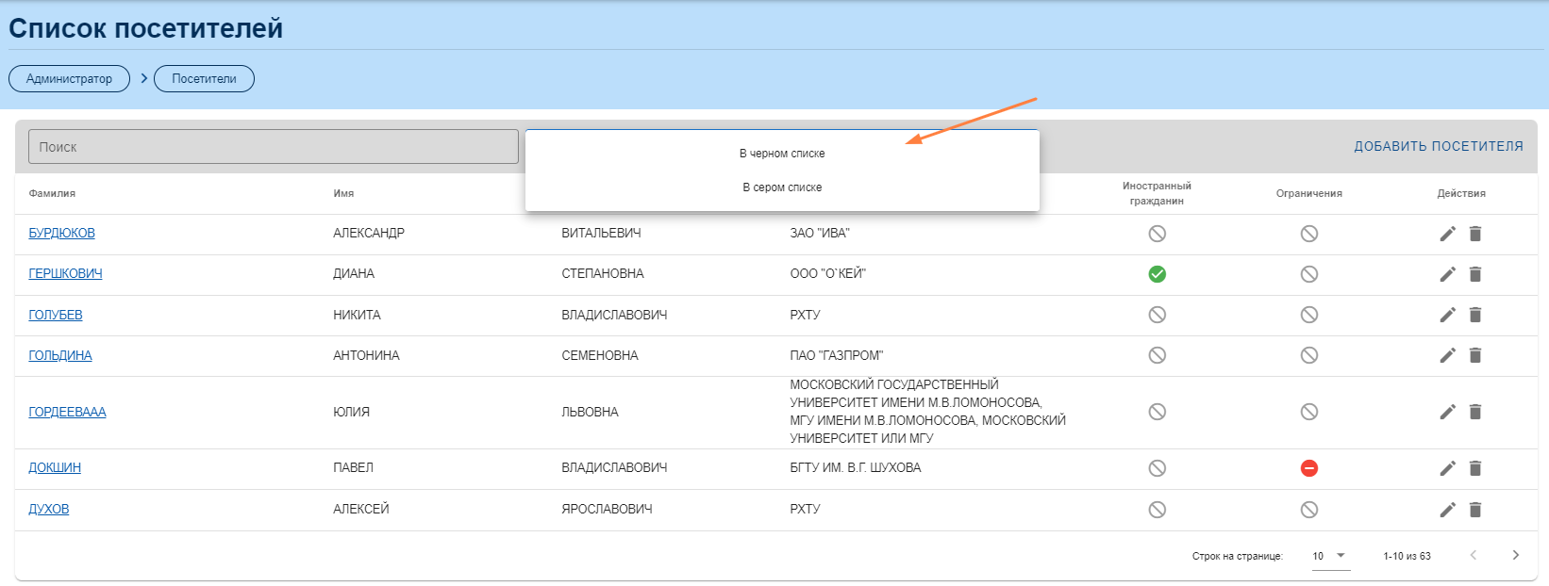The width and height of the screenshot is (1549, 586).
Task: Delete visitor ГЕРШКОВИЧ with trash icon
Action: 1475,274
